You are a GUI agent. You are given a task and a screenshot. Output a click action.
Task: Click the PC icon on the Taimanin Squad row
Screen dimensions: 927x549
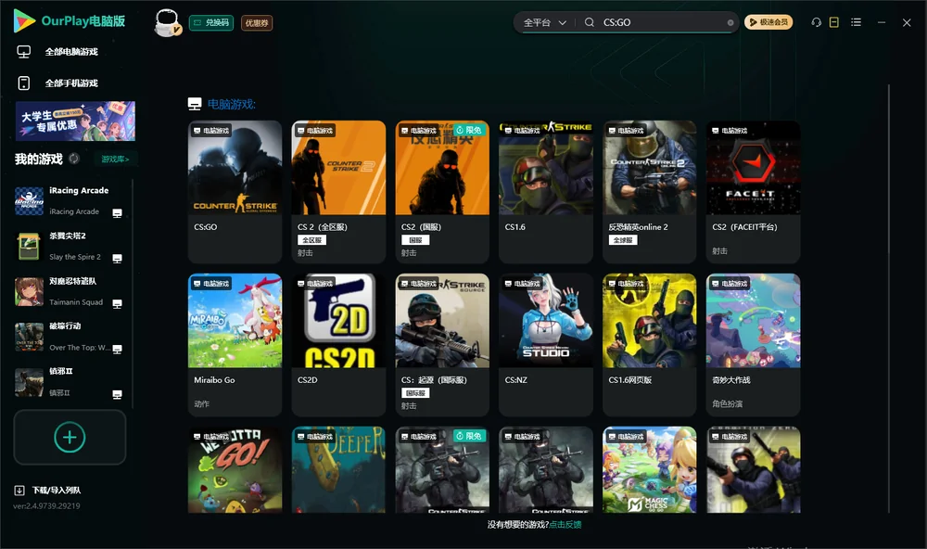[x=117, y=303]
